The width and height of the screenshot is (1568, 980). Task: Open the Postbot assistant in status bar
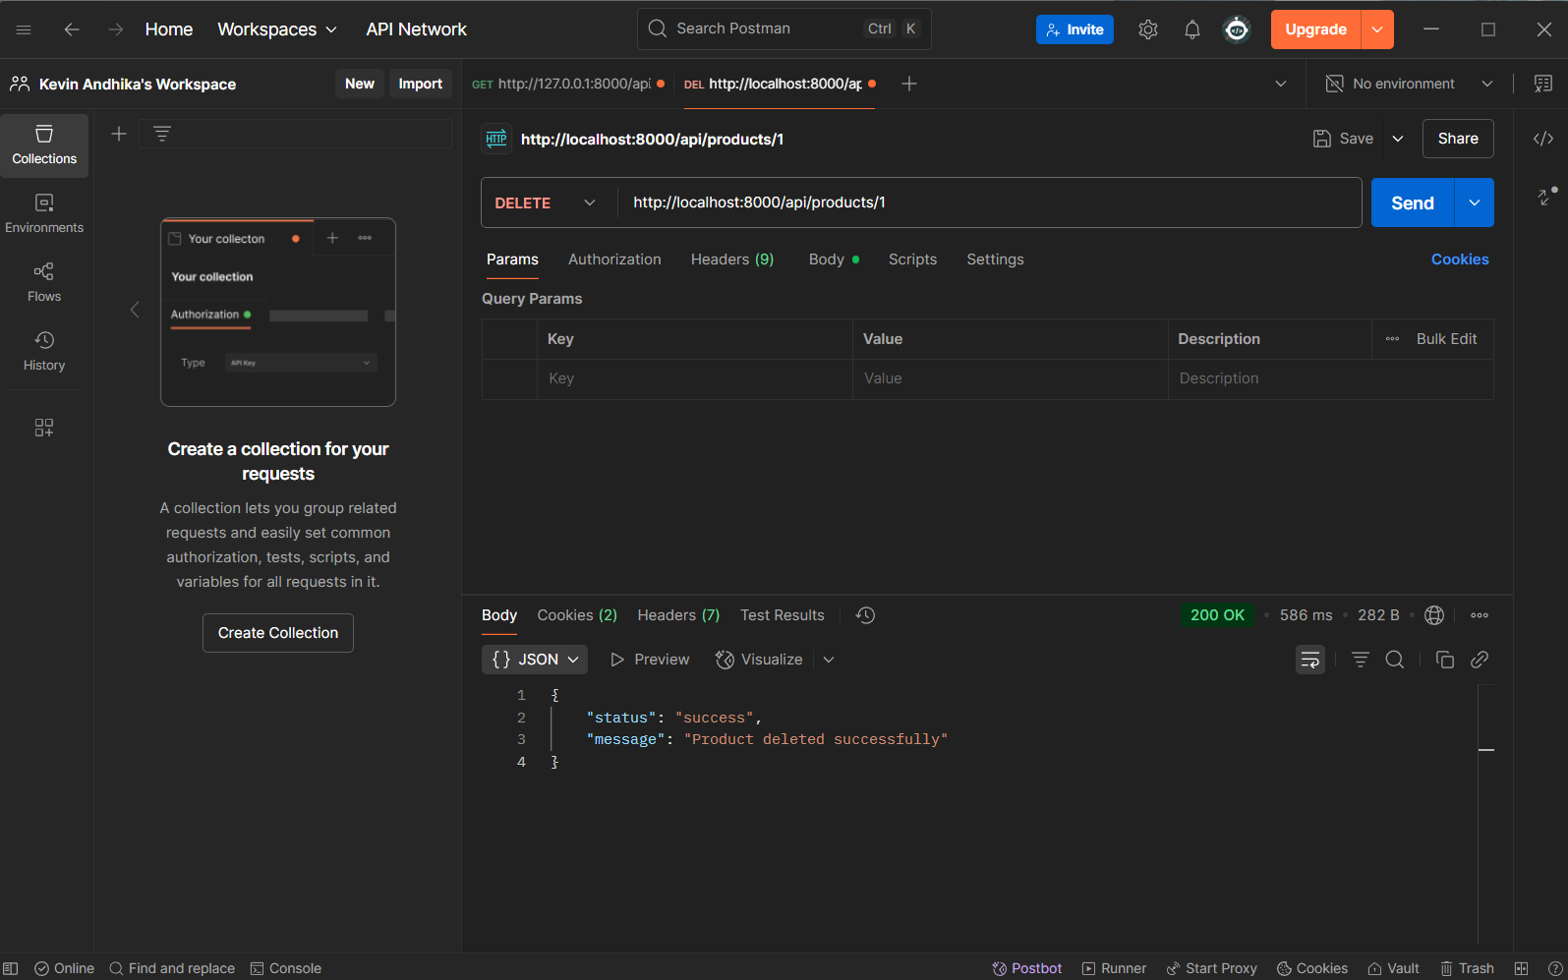(x=1027, y=968)
